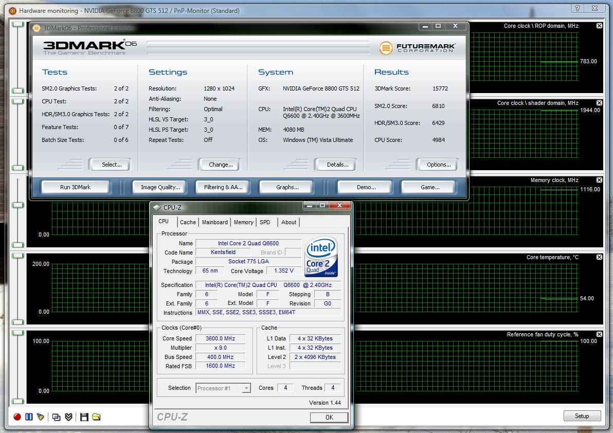This screenshot has width=613, height=433.
Task: Open the Mainboard tab in CPU-Z
Action: 214,222
